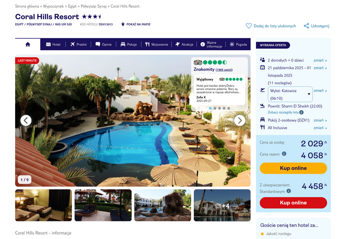Screen dimensions: 346x239
Task: Click the yellow Kup online button
Action: coord(293,168)
